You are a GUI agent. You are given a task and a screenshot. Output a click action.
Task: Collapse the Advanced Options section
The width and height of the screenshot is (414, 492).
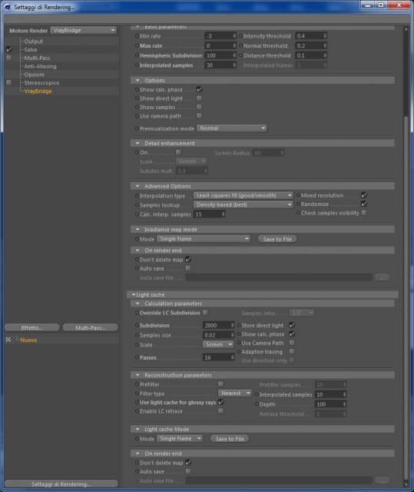tap(137, 186)
